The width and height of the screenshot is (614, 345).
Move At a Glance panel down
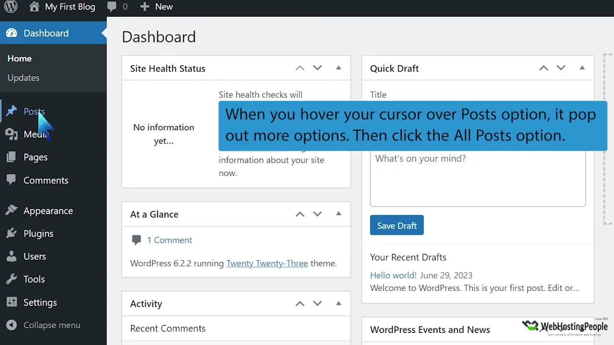pos(317,214)
